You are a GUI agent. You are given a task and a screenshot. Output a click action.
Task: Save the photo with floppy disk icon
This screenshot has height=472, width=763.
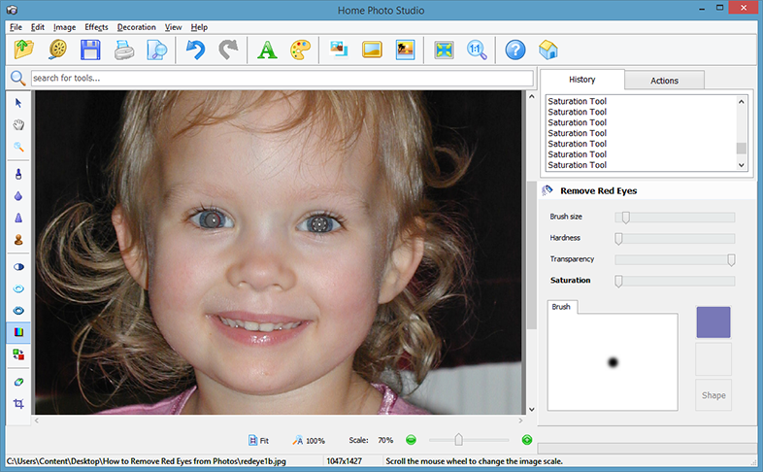tap(90, 50)
